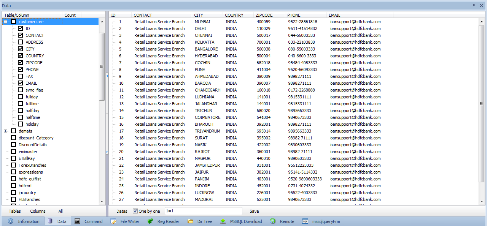Select the 560038 zipcode cell
The image size is (487, 226).
coord(264,49)
